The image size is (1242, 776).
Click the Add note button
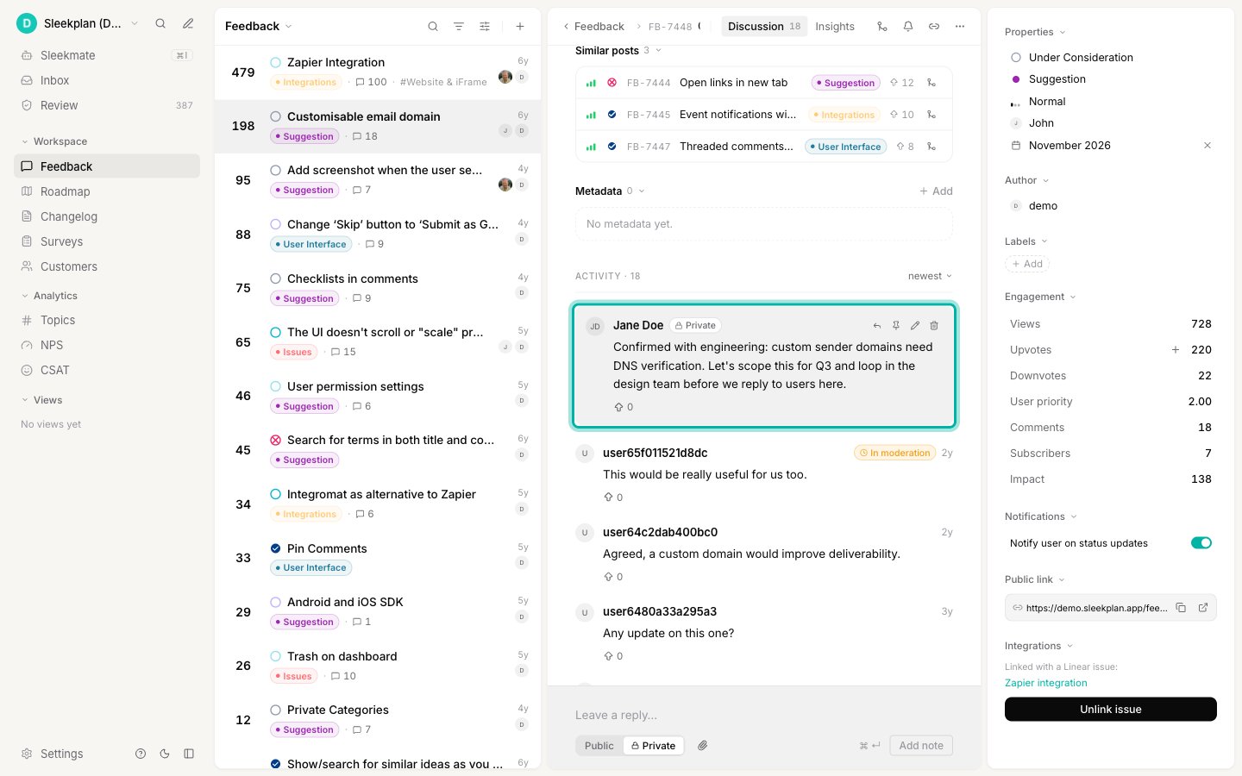click(x=921, y=746)
